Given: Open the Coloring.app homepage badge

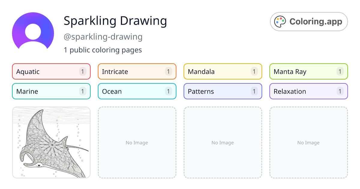Looking at the screenshot, I should (309, 21).
